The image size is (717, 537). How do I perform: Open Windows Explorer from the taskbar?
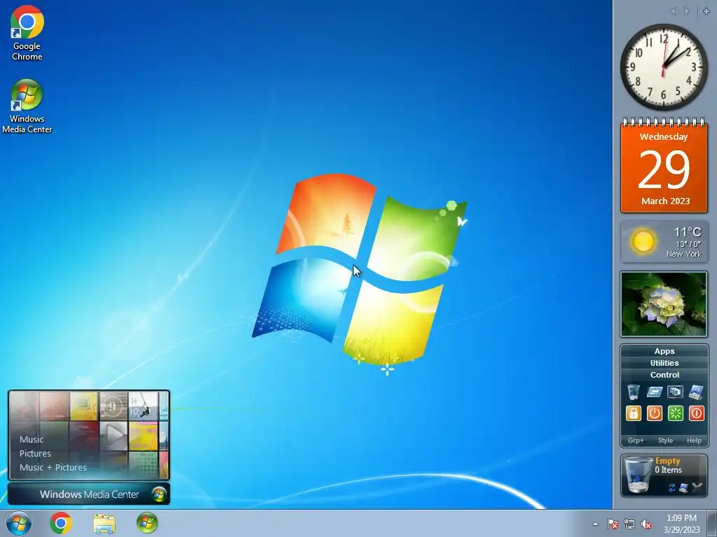104,523
